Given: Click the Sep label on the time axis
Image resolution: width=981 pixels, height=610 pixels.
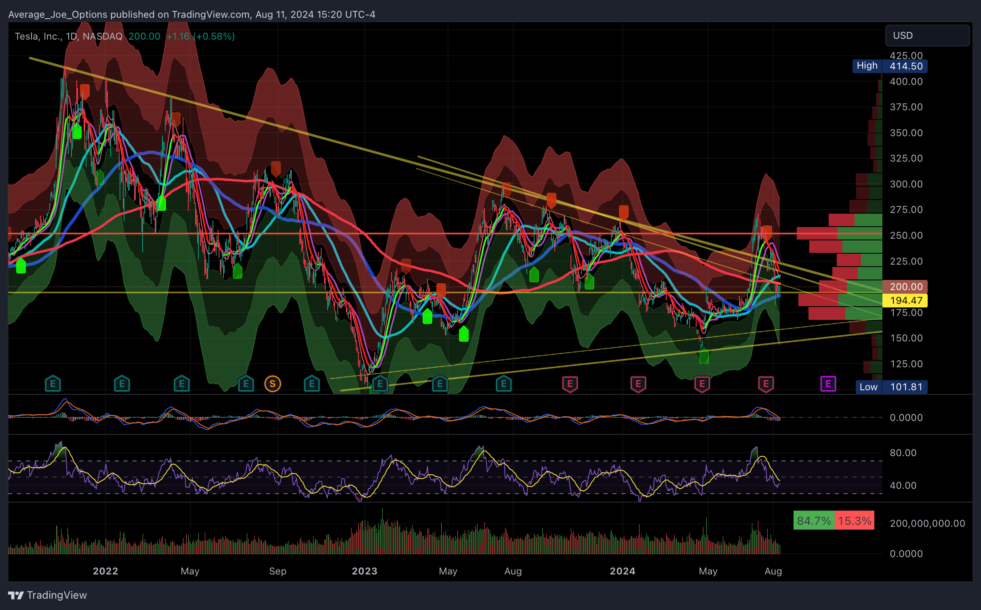Looking at the screenshot, I should coord(278,571).
